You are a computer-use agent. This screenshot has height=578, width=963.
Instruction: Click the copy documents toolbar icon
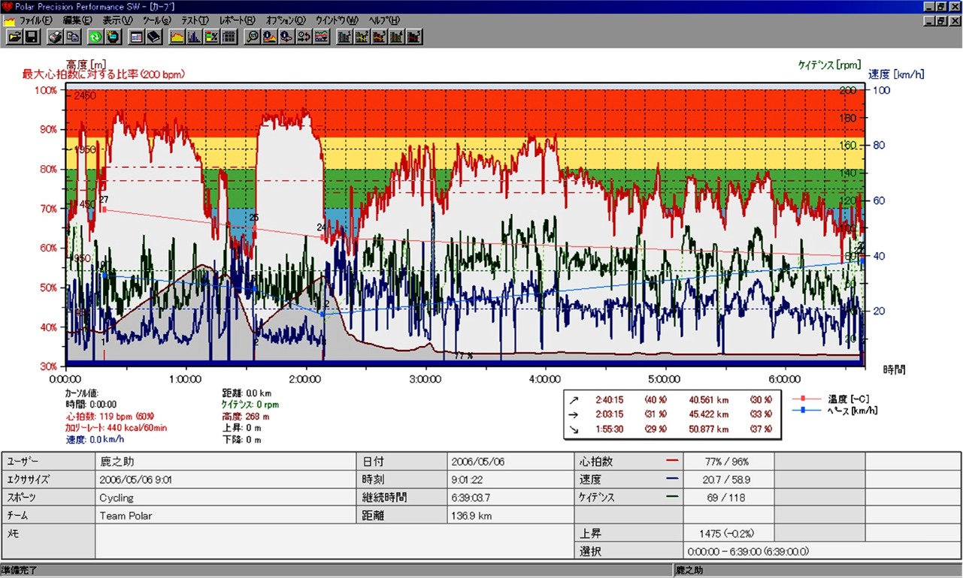coord(73,37)
